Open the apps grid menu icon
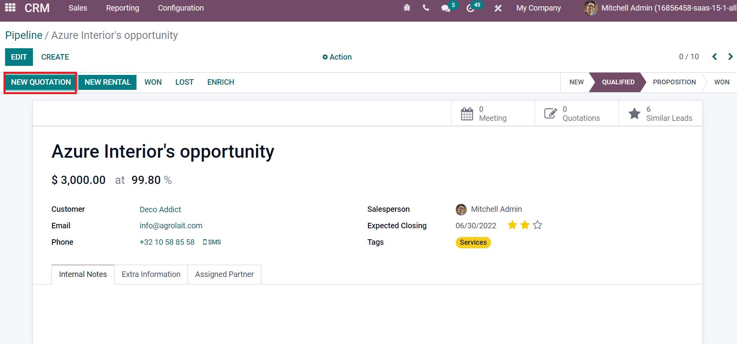Viewport: 737px width, 344px height. click(x=10, y=7)
